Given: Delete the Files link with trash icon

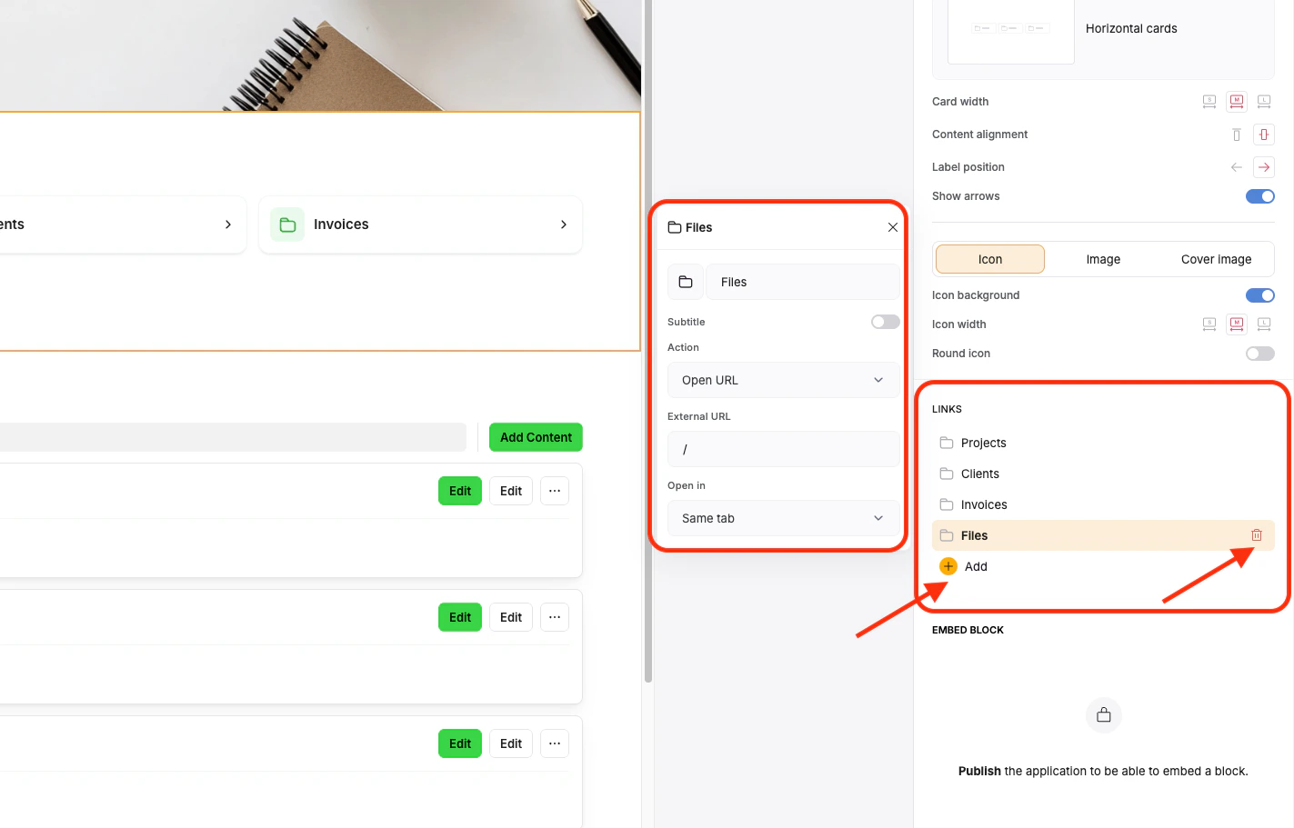Looking at the screenshot, I should point(1257,535).
